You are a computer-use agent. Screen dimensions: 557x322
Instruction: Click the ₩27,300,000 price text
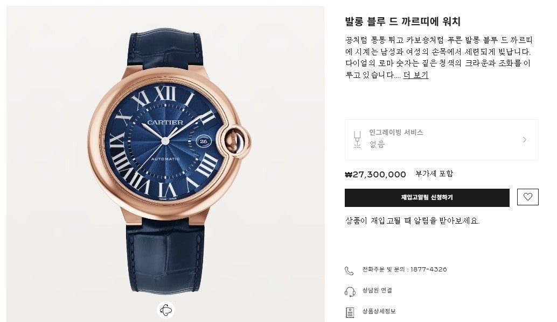coord(375,175)
